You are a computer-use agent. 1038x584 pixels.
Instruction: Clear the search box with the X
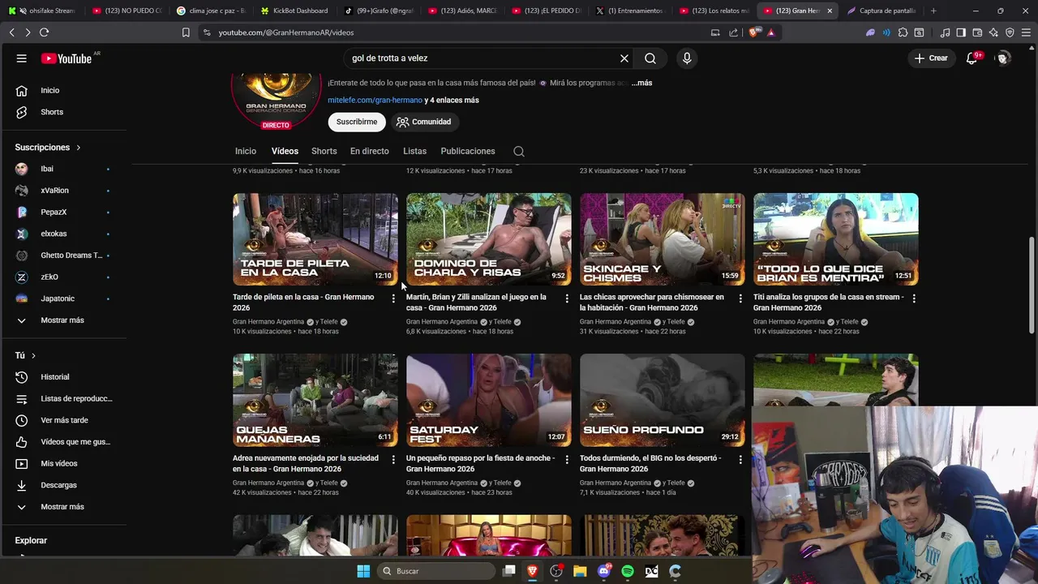click(x=624, y=58)
